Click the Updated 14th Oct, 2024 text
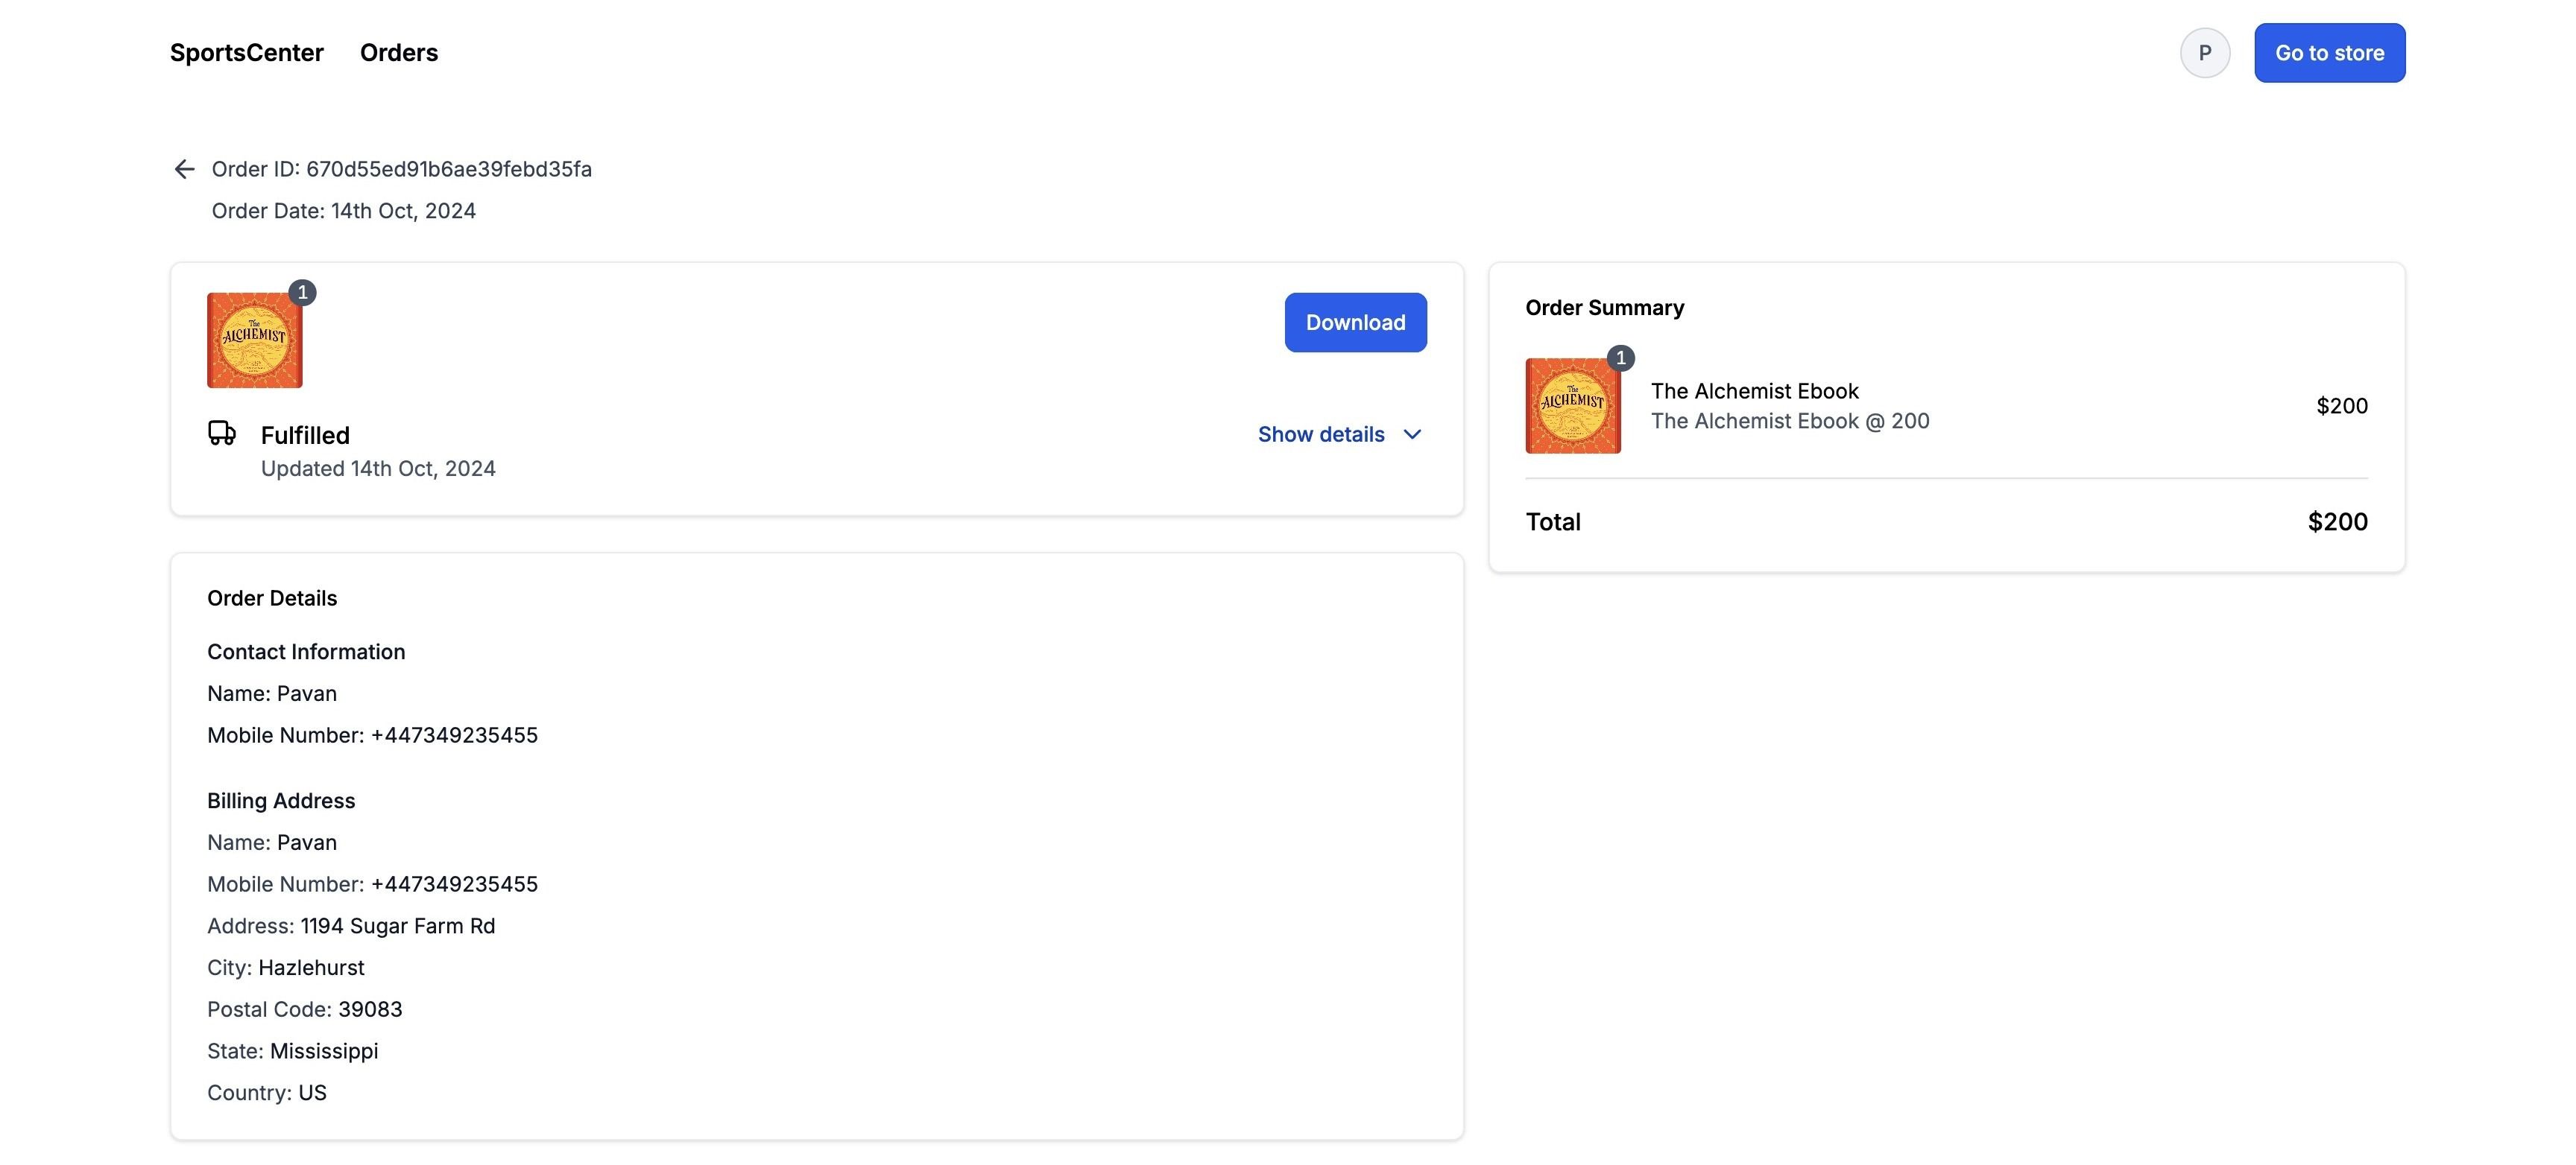2576x1165 pixels. (x=378, y=469)
